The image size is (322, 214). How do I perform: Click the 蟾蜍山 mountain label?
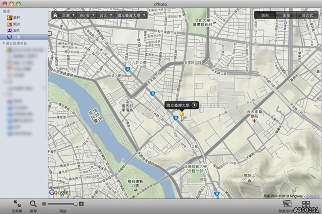[x=249, y=175]
